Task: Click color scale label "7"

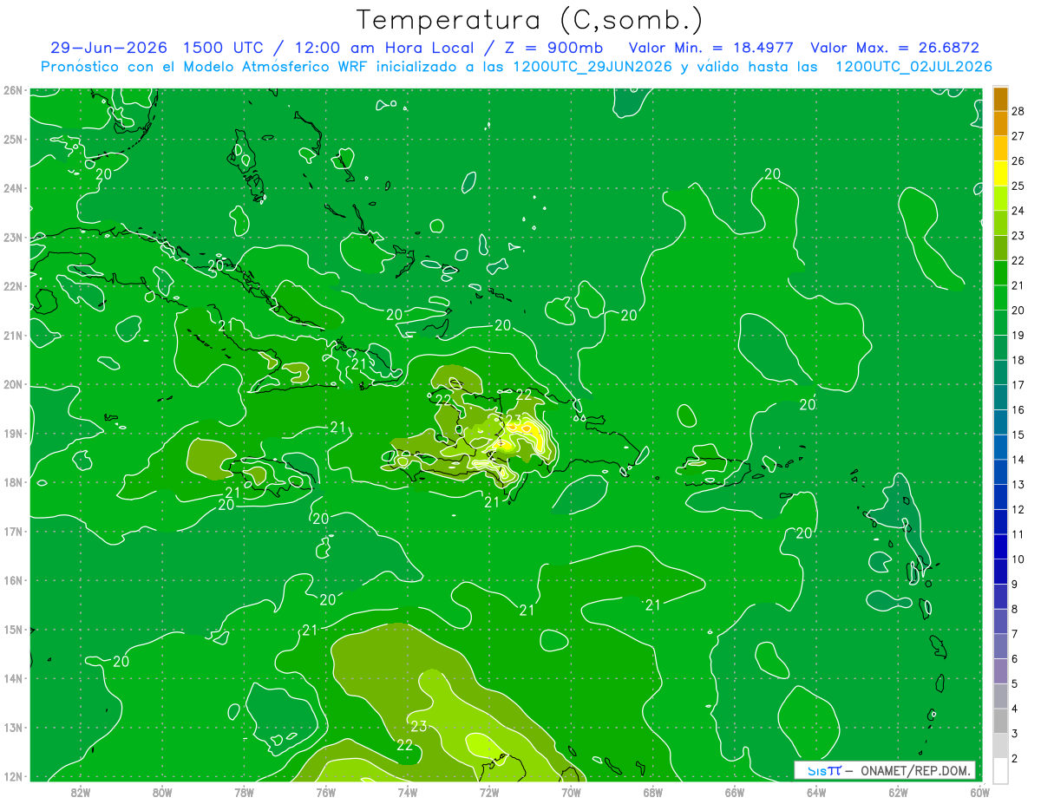Action: (x=1015, y=634)
